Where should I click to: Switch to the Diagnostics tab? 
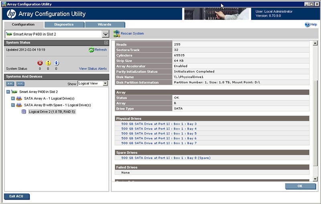(x=64, y=24)
